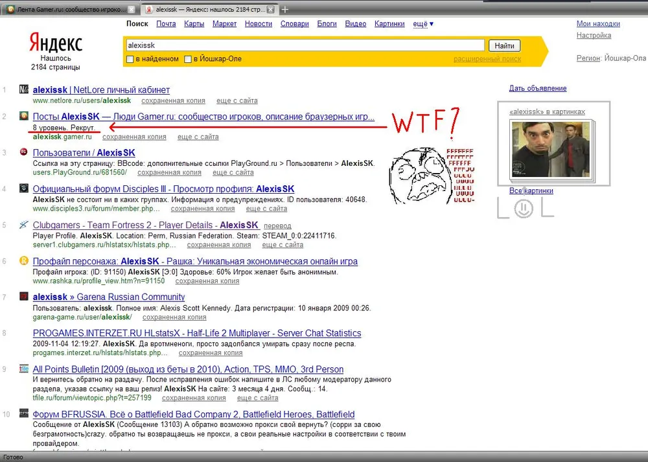Click the NetLore result favicon
The height and width of the screenshot is (462, 648).
coord(24,89)
